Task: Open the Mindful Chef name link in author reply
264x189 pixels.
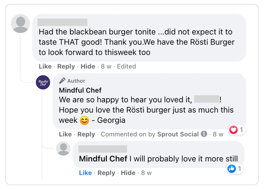Action: 80,90
